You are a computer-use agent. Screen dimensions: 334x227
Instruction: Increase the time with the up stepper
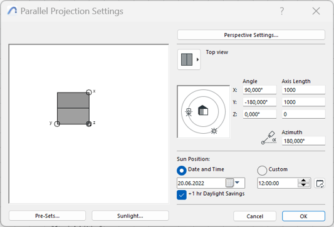[303, 181]
